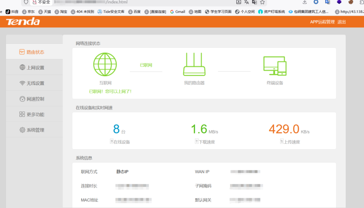Open the 天猫 bookmark
364x208 pixels.
[x=44, y=11]
